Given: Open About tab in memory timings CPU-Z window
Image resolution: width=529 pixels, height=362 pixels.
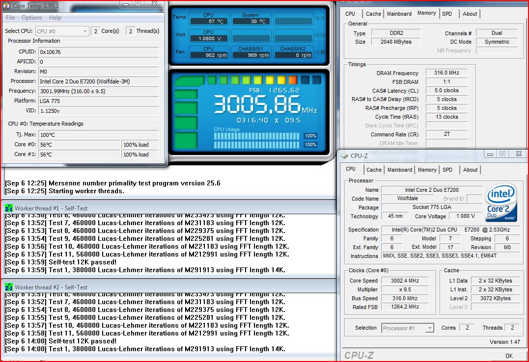Looking at the screenshot, I should coord(470,14).
